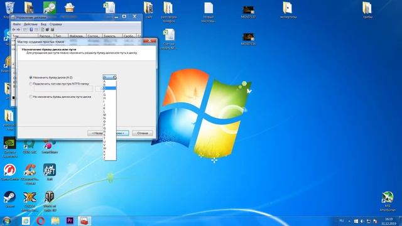Click the Windows flag tray icon

tap(356, 221)
